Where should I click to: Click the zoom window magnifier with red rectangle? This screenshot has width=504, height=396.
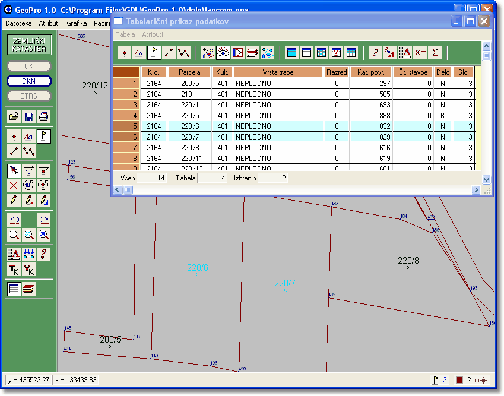coord(14,235)
